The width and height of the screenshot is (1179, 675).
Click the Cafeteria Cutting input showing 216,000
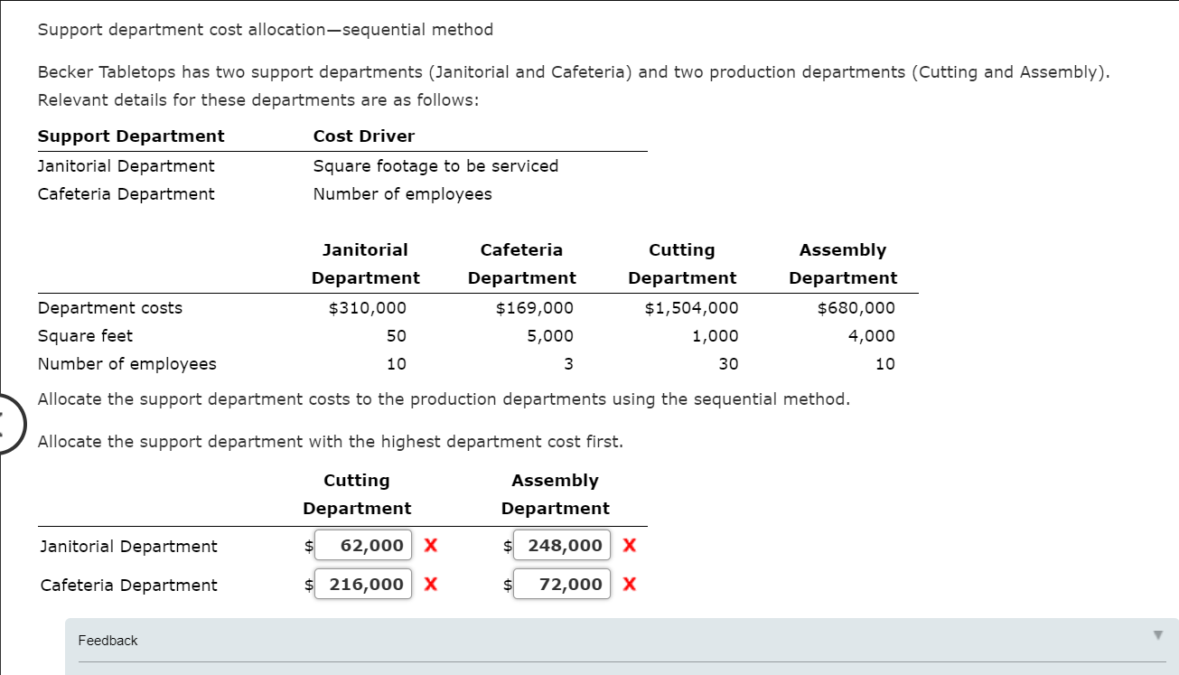click(x=363, y=584)
